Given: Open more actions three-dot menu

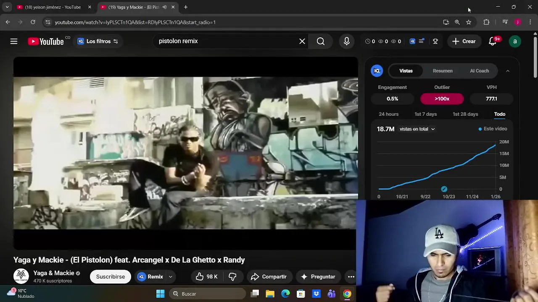Looking at the screenshot, I should 351,277.
